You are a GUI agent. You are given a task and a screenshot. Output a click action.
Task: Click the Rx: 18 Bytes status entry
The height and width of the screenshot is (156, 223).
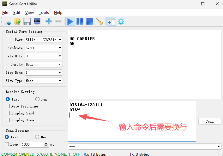[95, 154]
